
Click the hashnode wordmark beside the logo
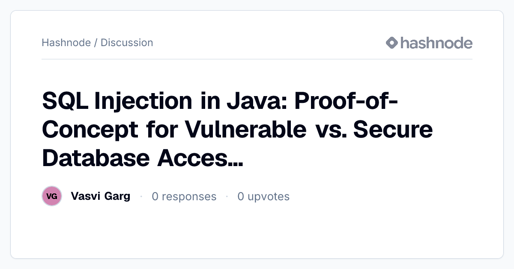(436, 43)
